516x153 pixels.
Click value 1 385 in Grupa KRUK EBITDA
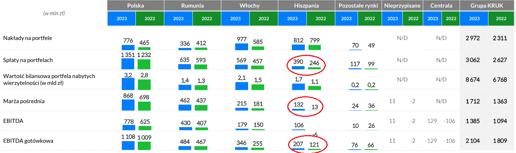coord(472,121)
